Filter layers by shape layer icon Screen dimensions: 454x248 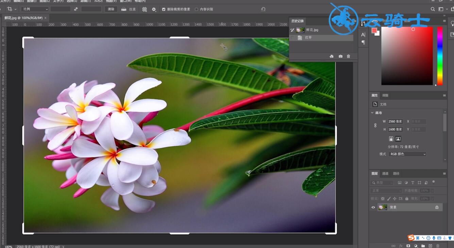(419, 183)
